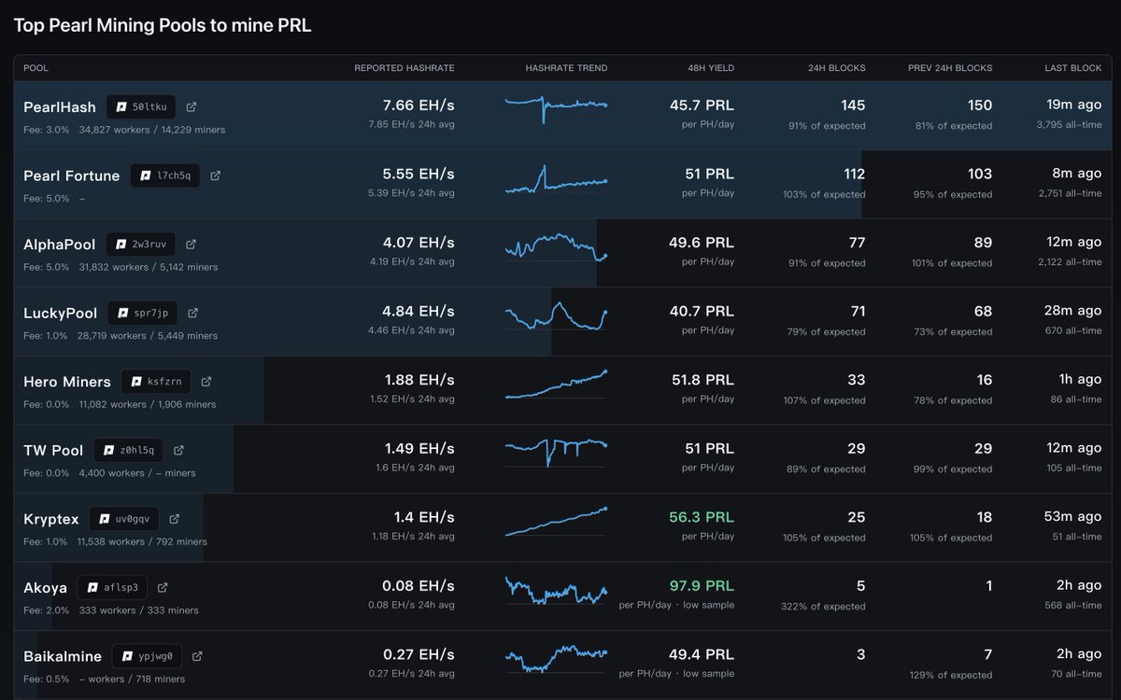Sort by Reported Hashrate column header
The image size is (1121, 700).
404,68
